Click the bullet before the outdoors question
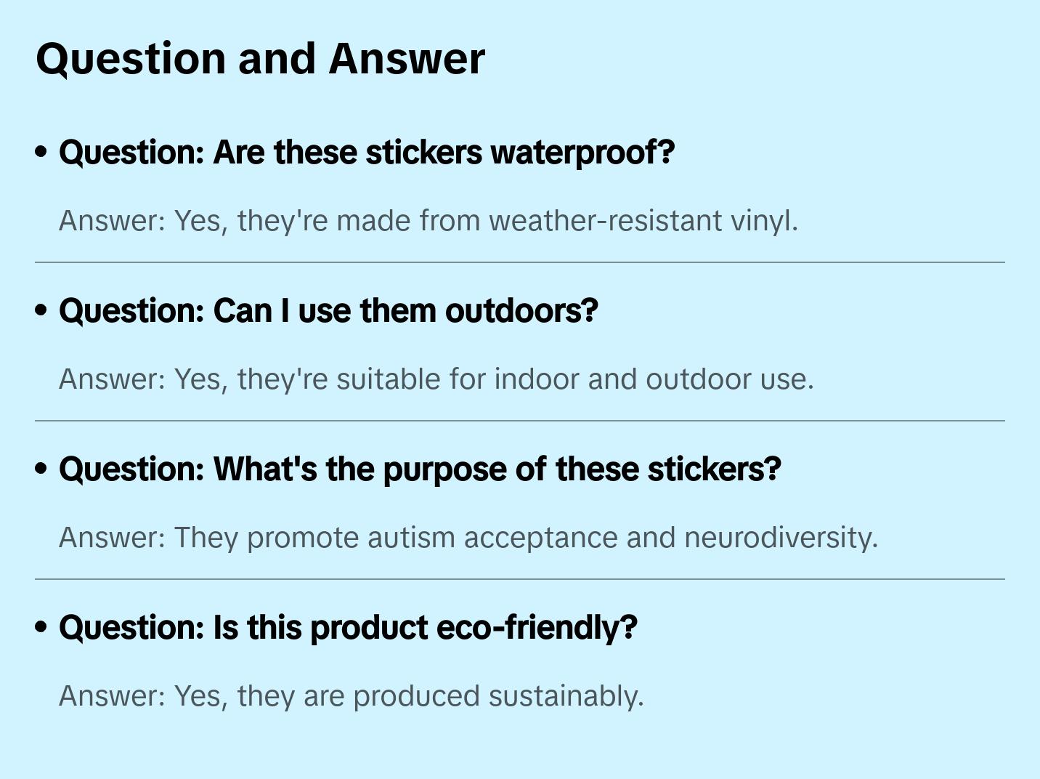 41,310
